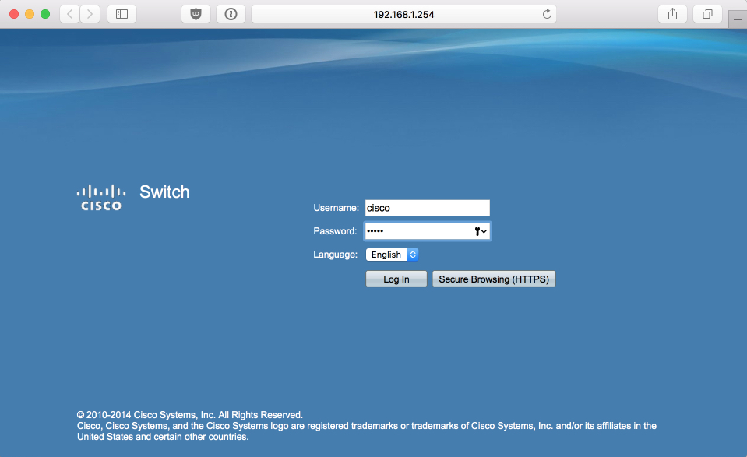Minimize the window with yellow button
The image size is (747, 457).
point(30,14)
